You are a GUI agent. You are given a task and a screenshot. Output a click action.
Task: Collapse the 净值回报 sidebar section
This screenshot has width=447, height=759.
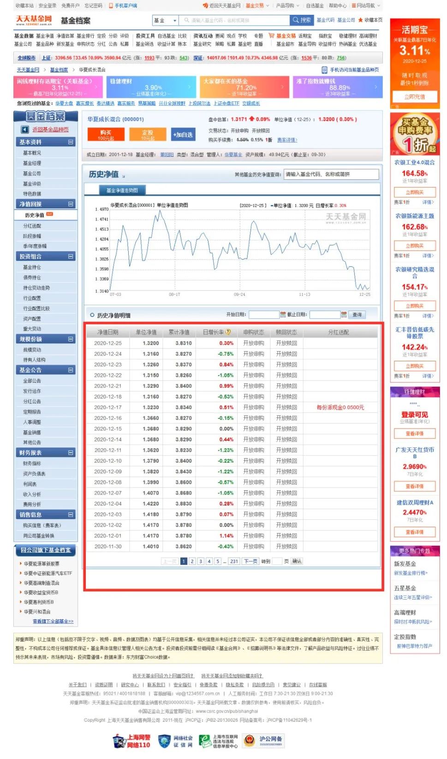pos(71,204)
